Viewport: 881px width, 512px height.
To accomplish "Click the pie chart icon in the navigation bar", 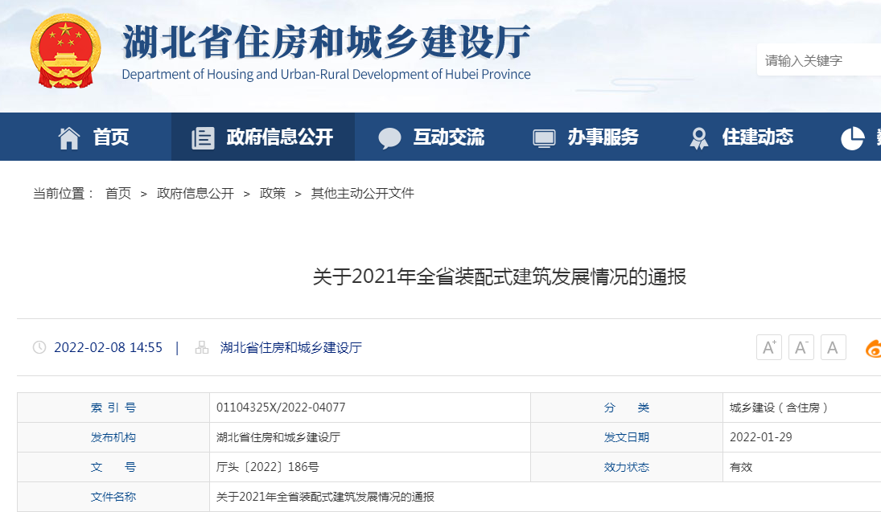I will point(852,137).
